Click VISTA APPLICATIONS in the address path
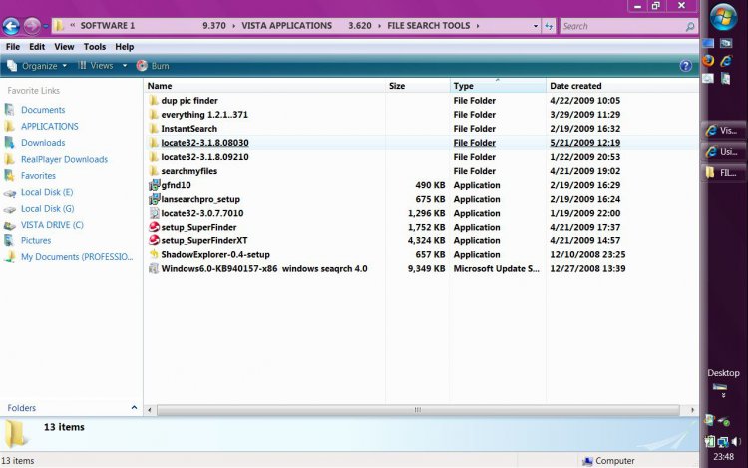This screenshot has width=748, height=468. pyautogui.click(x=286, y=26)
